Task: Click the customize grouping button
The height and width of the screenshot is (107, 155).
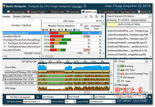Action: click(91, 17)
